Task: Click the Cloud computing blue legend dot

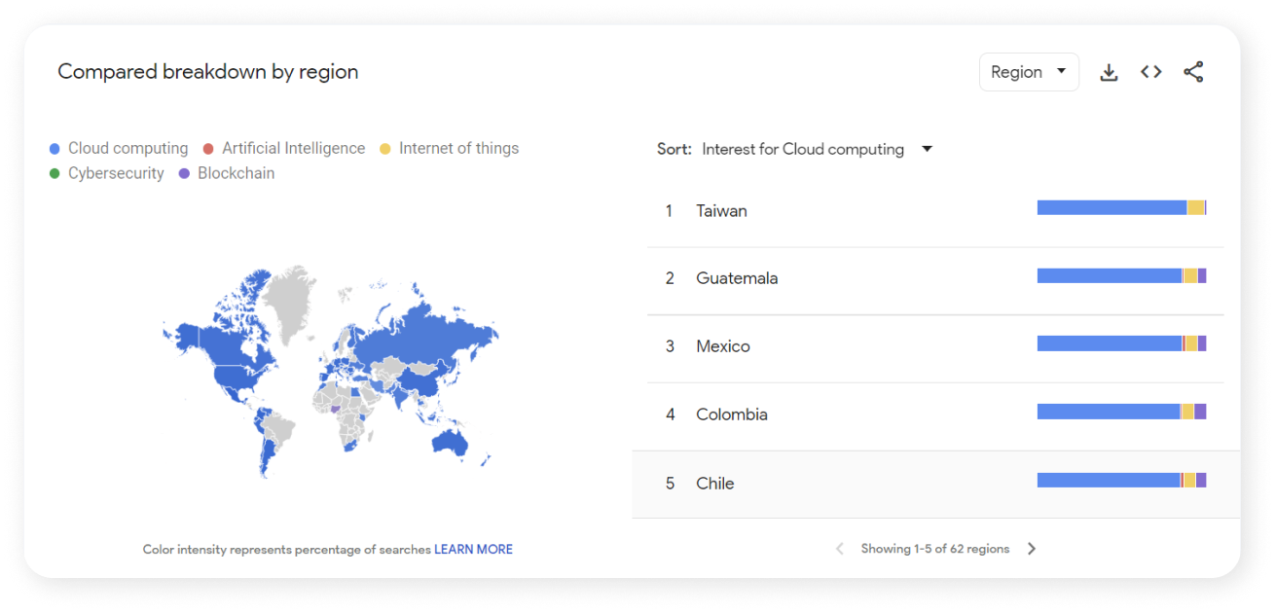Action: 54,148
